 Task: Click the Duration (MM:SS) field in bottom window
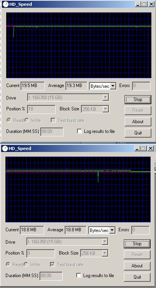51,276
